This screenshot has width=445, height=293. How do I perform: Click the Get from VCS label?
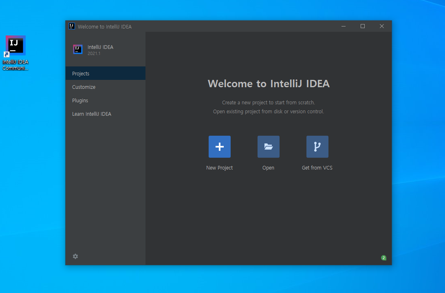317,168
